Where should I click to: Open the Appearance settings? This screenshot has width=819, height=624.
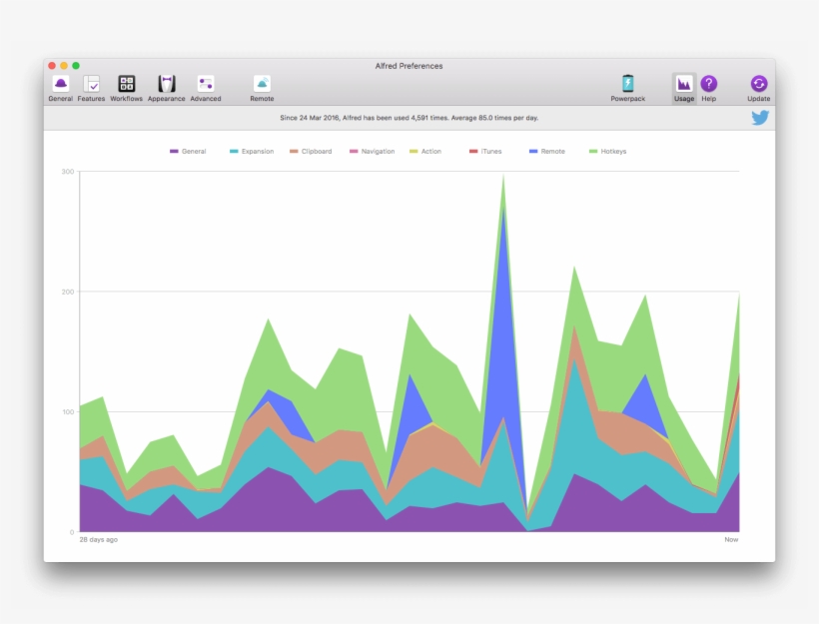[x=166, y=85]
